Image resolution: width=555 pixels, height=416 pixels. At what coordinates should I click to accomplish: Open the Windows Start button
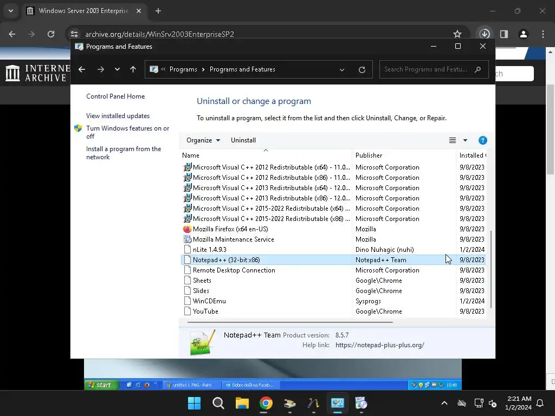194,403
